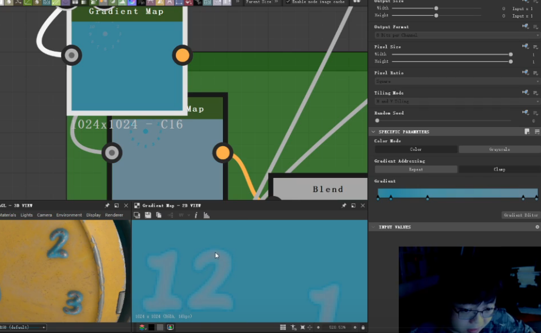The height and width of the screenshot is (333, 541).
Task: Pin the 3D VIEW panel
Action: [107, 206]
